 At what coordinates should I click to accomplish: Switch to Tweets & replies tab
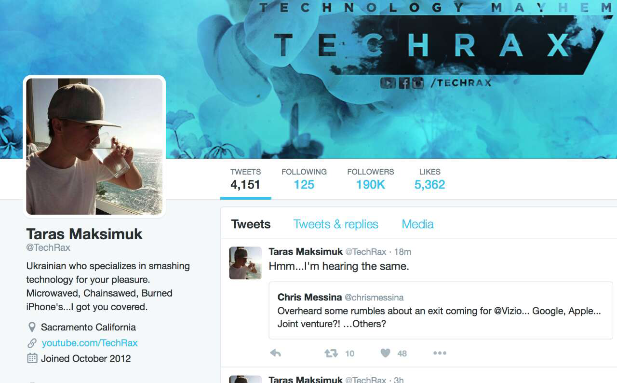click(x=335, y=224)
